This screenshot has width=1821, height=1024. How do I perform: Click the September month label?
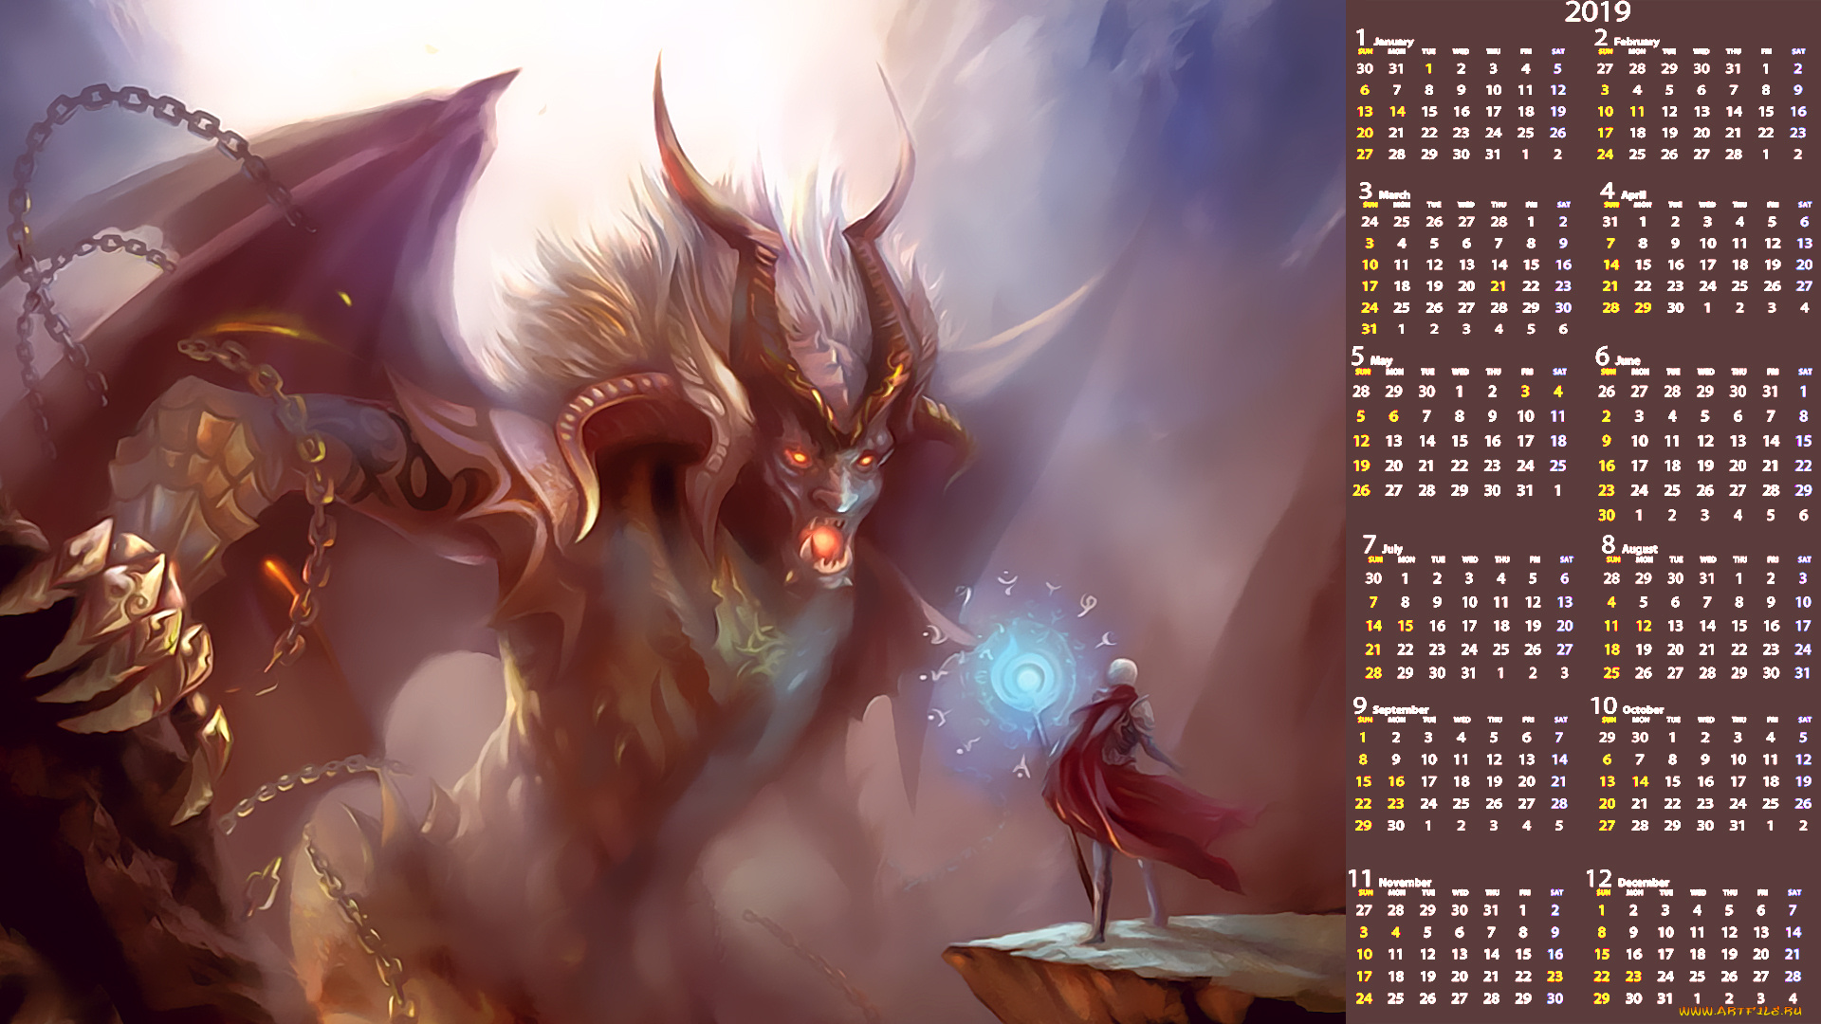click(1400, 709)
